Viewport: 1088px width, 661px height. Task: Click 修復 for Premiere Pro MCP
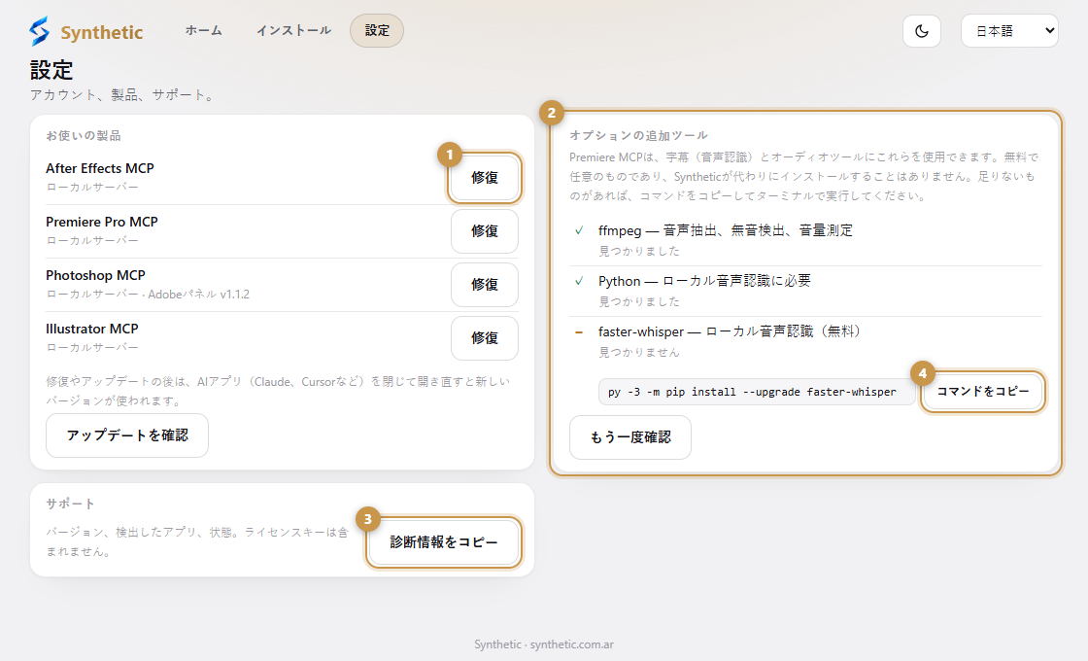485,231
